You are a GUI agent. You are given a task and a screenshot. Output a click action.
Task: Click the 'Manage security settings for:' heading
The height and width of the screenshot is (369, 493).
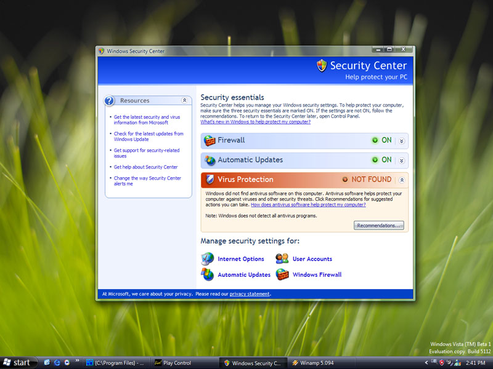pos(250,241)
